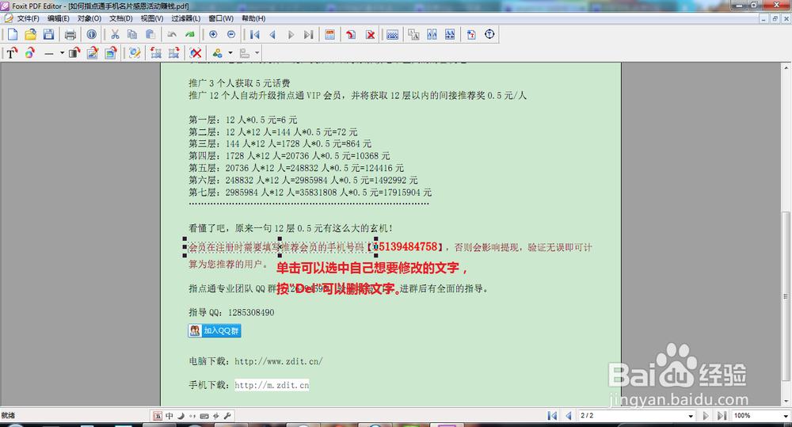Delete object with the red X tool
The image size is (792, 427).
[x=196, y=52]
